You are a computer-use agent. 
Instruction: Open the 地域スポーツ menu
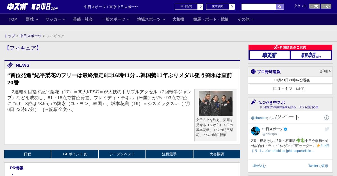point(149,19)
